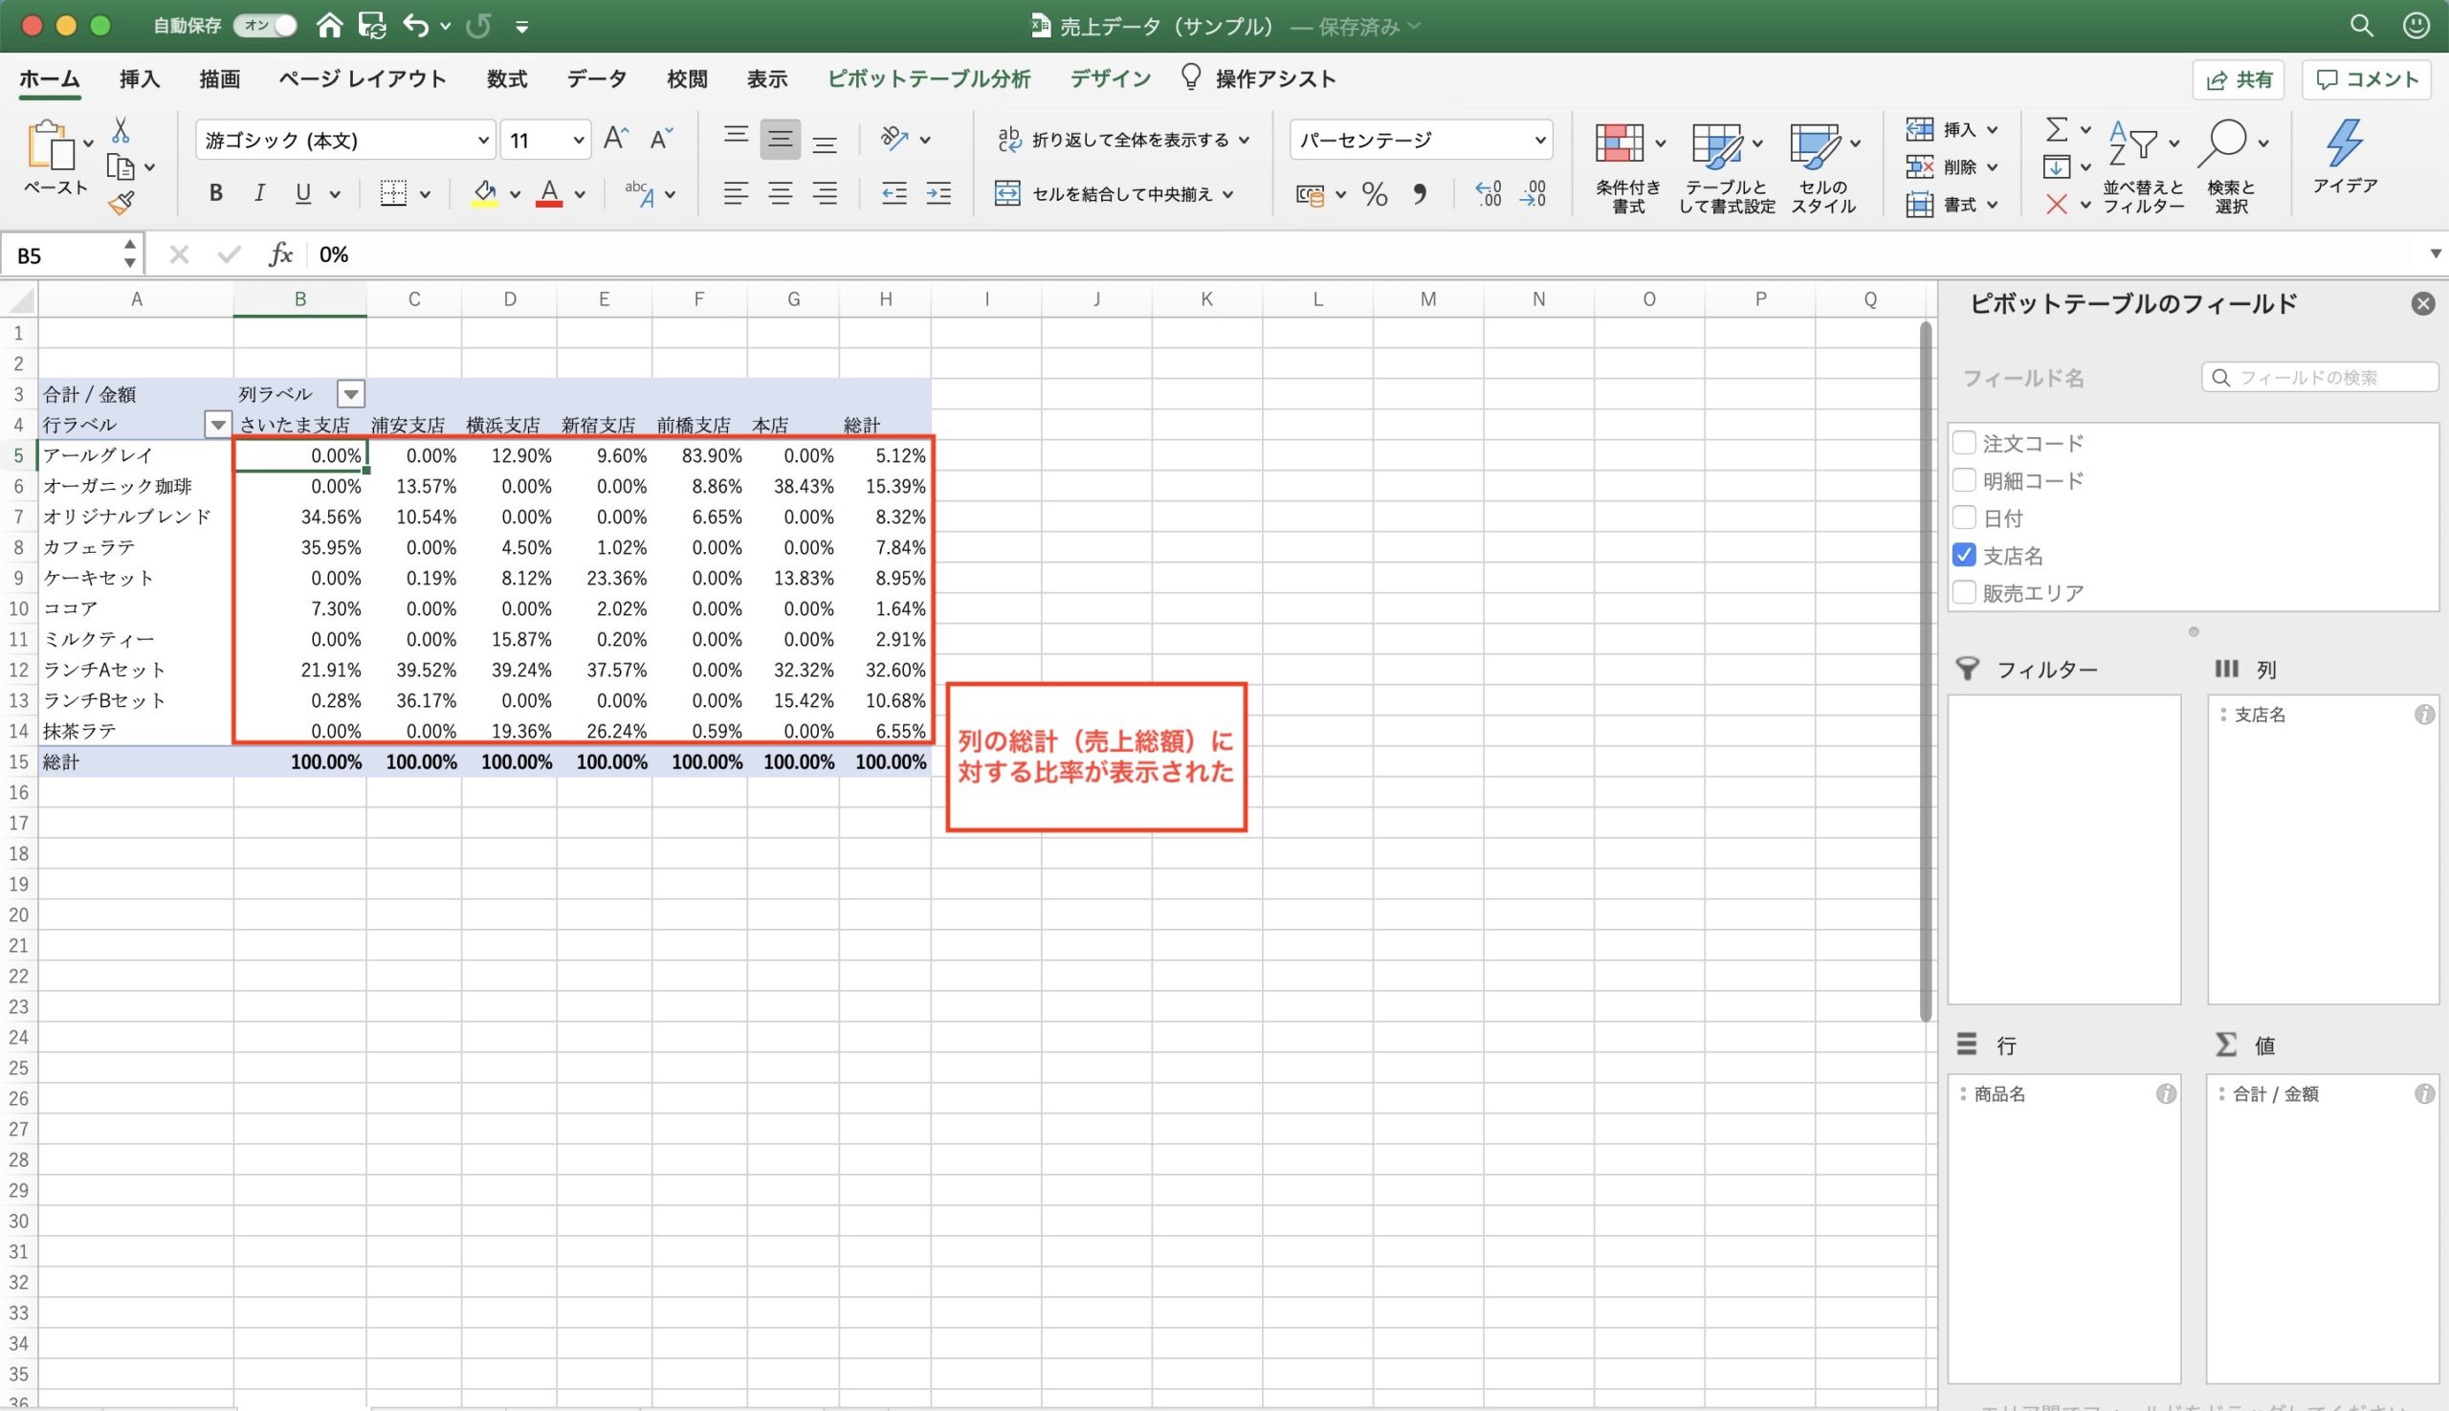
Task: Open Find and Select (検索と選択)
Action: (x=2231, y=166)
